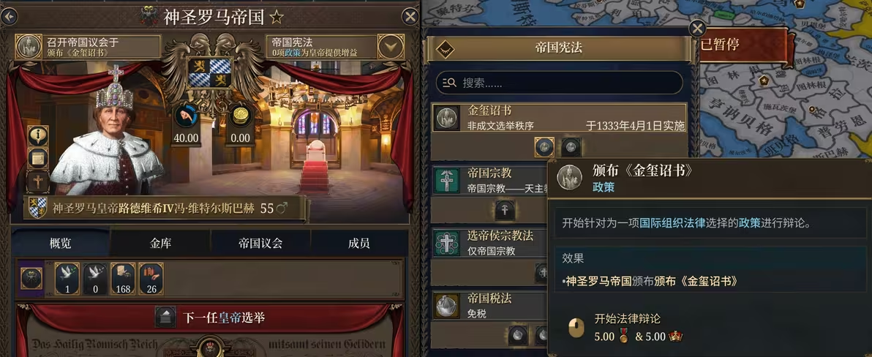Click the dove icon showing 1
872x357 pixels.
point(67,279)
